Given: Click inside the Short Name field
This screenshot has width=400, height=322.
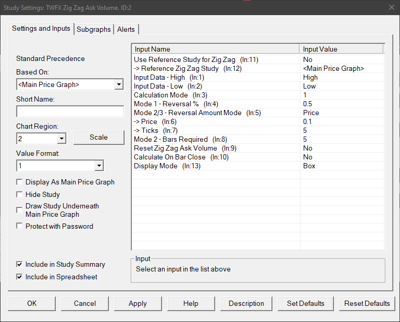Looking at the screenshot, I should (x=70, y=112).
